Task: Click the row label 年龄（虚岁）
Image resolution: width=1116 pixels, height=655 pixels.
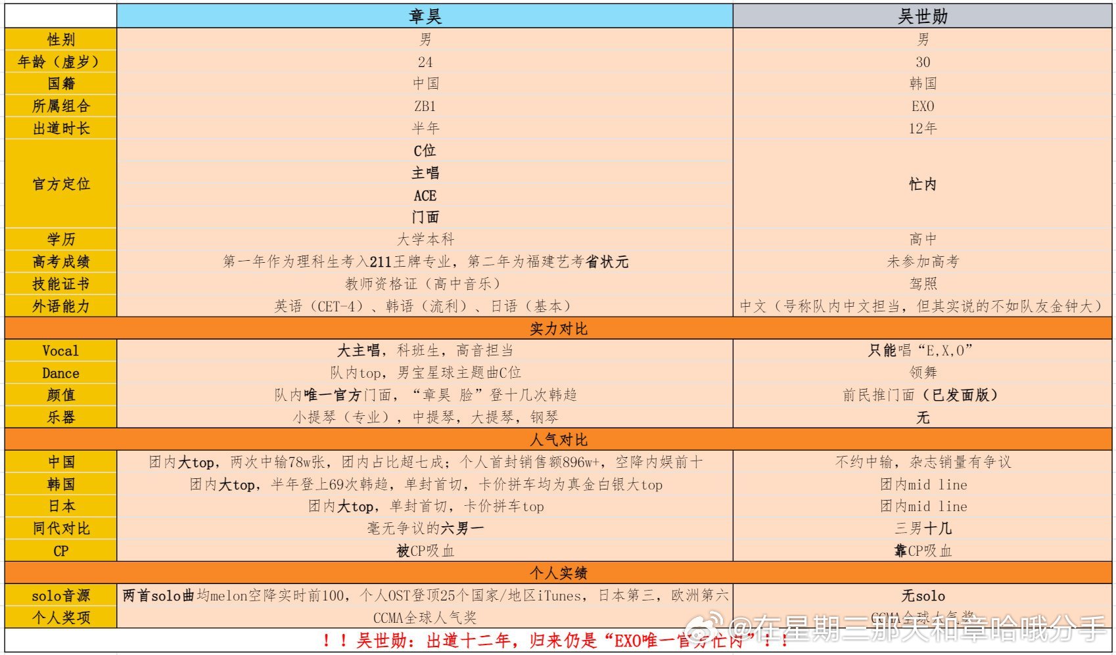Action: [61, 62]
